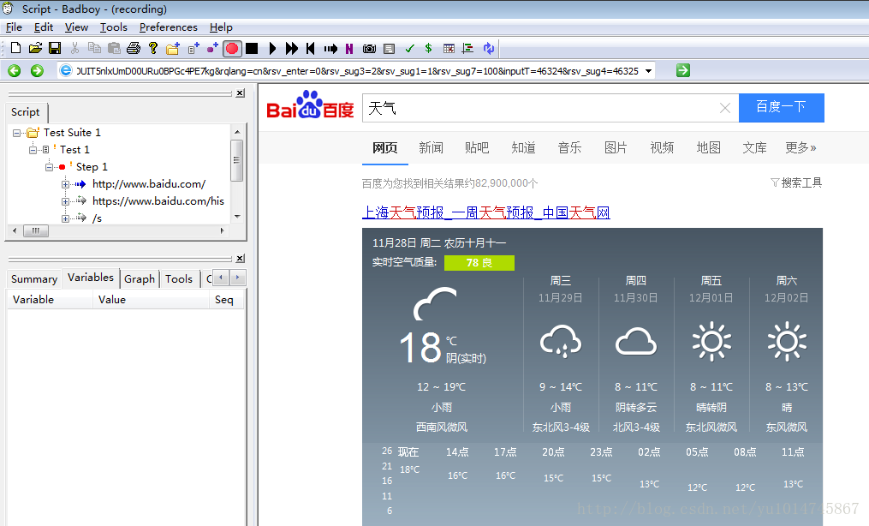Open 上海天气预报 result link

486,212
